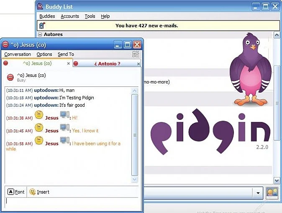Close the ¿ Antonio ? tab

pos(138,63)
